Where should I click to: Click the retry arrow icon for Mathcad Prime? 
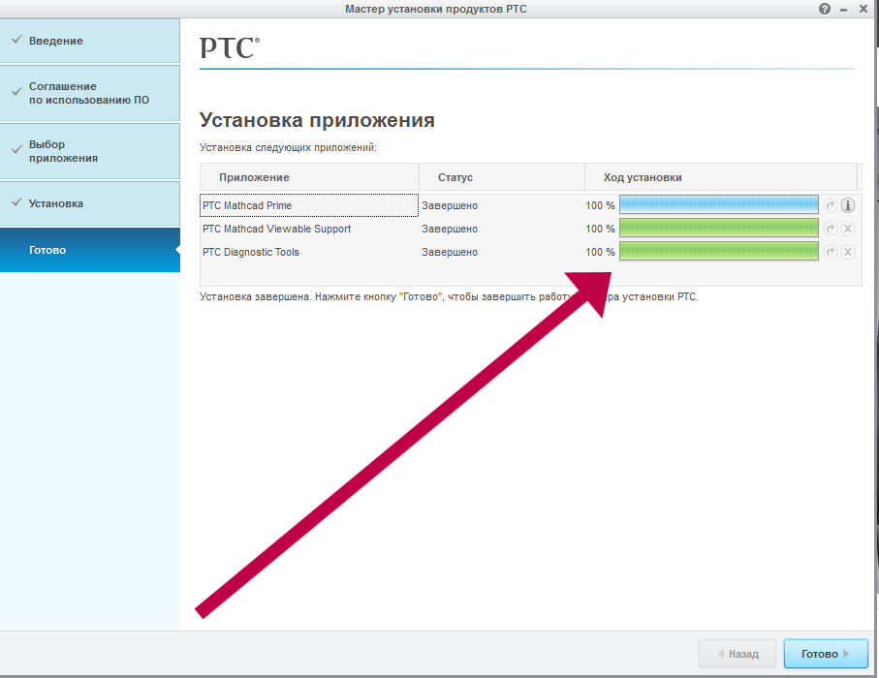click(x=830, y=205)
